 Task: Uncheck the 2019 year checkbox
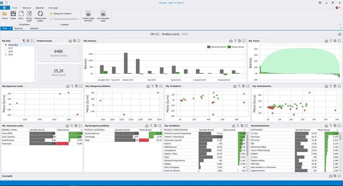coord(6,55)
